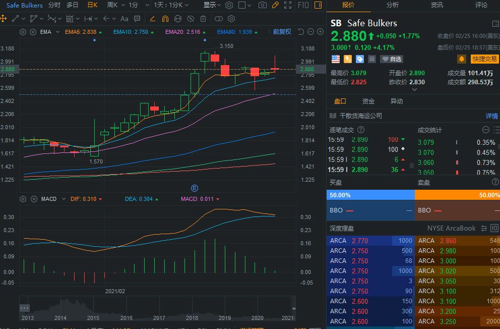Reset chart zoom with undo arrow
This screenshot has height=329, width=500.
[301, 32]
